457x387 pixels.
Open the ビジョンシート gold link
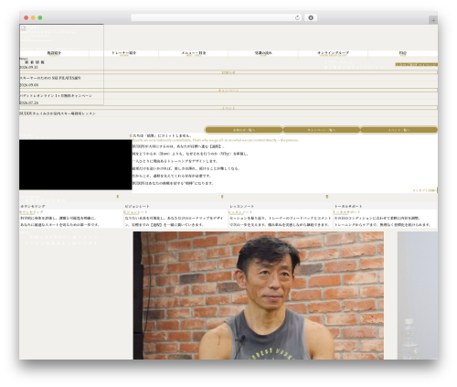click(x=136, y=212)
